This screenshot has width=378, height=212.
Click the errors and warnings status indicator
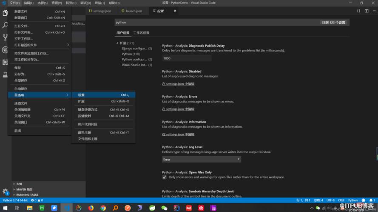click(x=37, y=200)
